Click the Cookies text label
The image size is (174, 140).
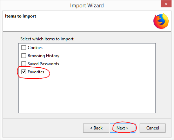click(35, 48)
